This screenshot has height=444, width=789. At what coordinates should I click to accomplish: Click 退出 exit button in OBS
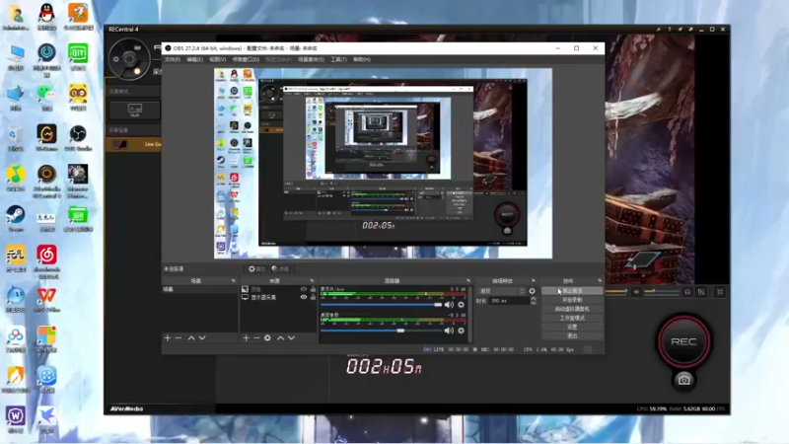point(572,335)
